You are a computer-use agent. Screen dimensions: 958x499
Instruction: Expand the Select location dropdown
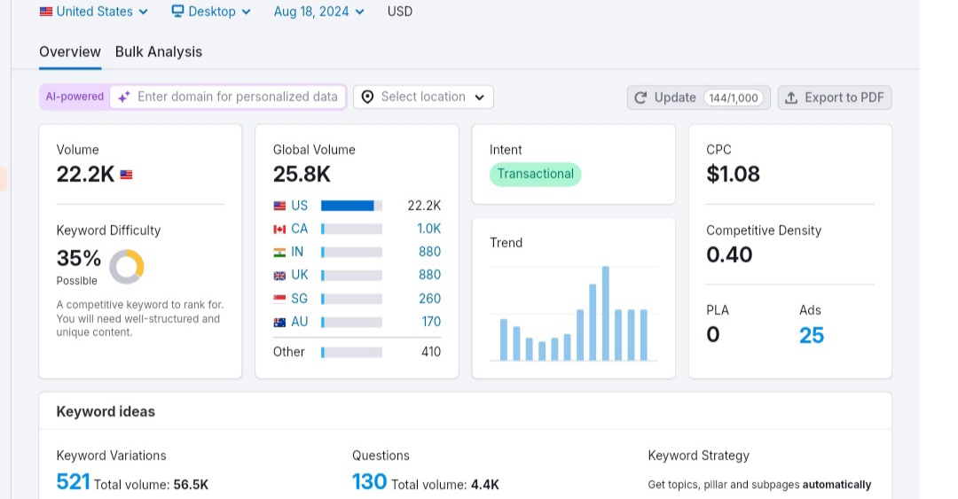coord(423,97)
